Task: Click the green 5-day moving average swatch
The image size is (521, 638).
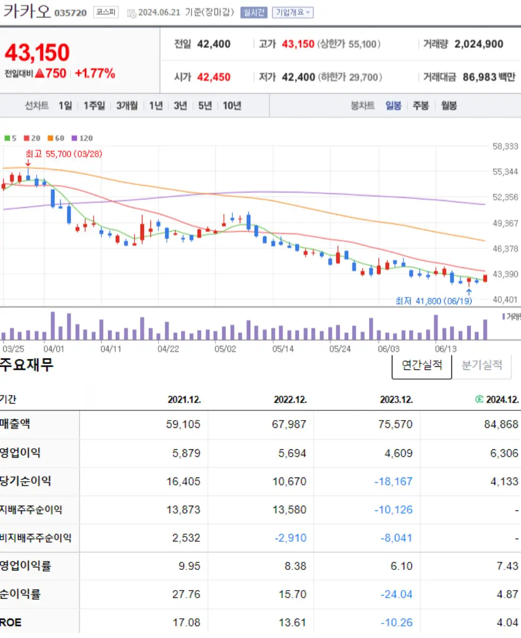Action: (x=6, y=138)
